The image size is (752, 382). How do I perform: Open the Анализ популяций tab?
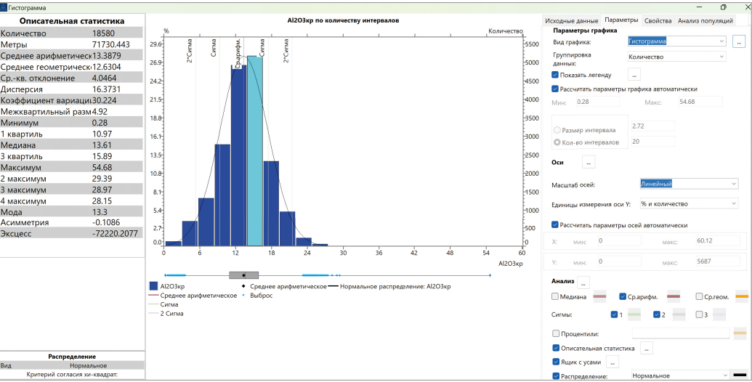tap(705, 20)
